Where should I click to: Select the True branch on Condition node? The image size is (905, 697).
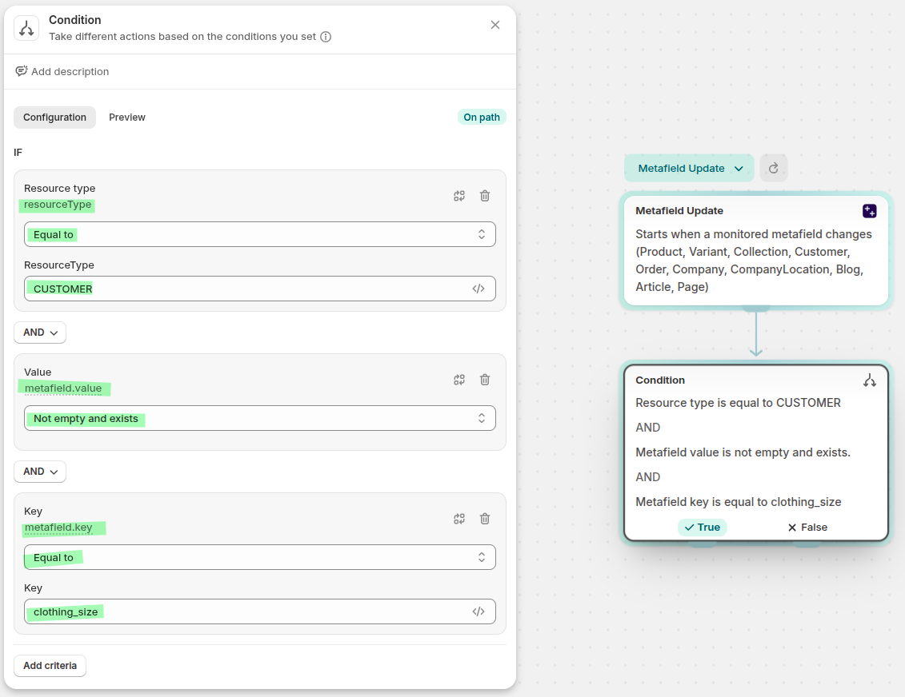click(x=702, y=528)
